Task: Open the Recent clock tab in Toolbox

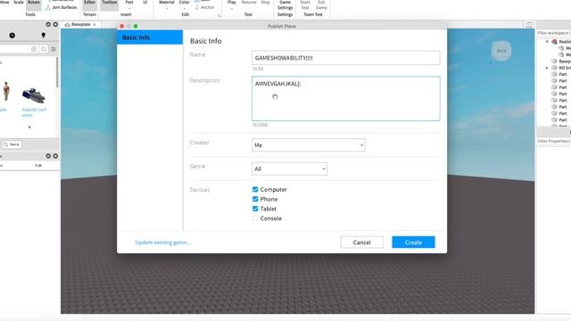Action: pyautogui.click(x=12, y=36)
